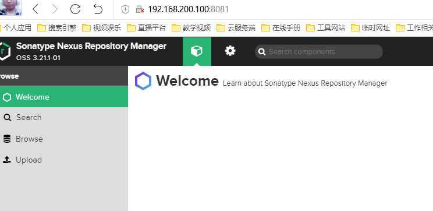Click the Nexus hexagon logo
Viewport: 433px width, 211px height.
point(5,51)
